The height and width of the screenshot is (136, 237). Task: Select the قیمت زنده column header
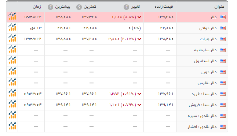[x=164, y=7]
